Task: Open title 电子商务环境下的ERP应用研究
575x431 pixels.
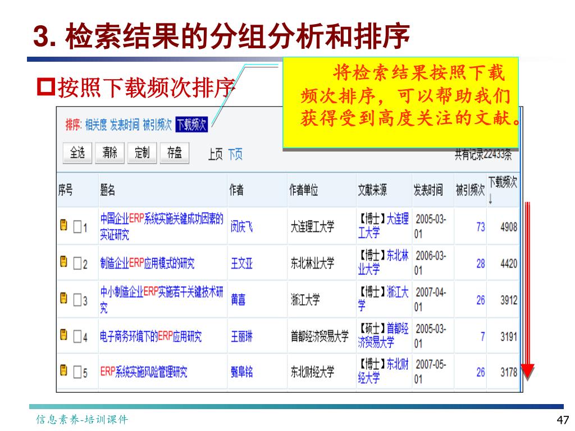Action: coord(150,336)
